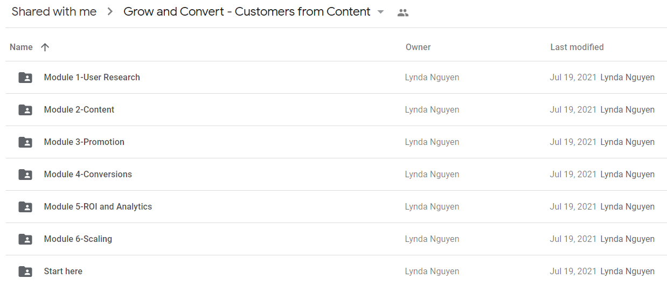Select the Module 3-Promotion folder icon
The image size is (667, 285).
(x=25, y=142)
